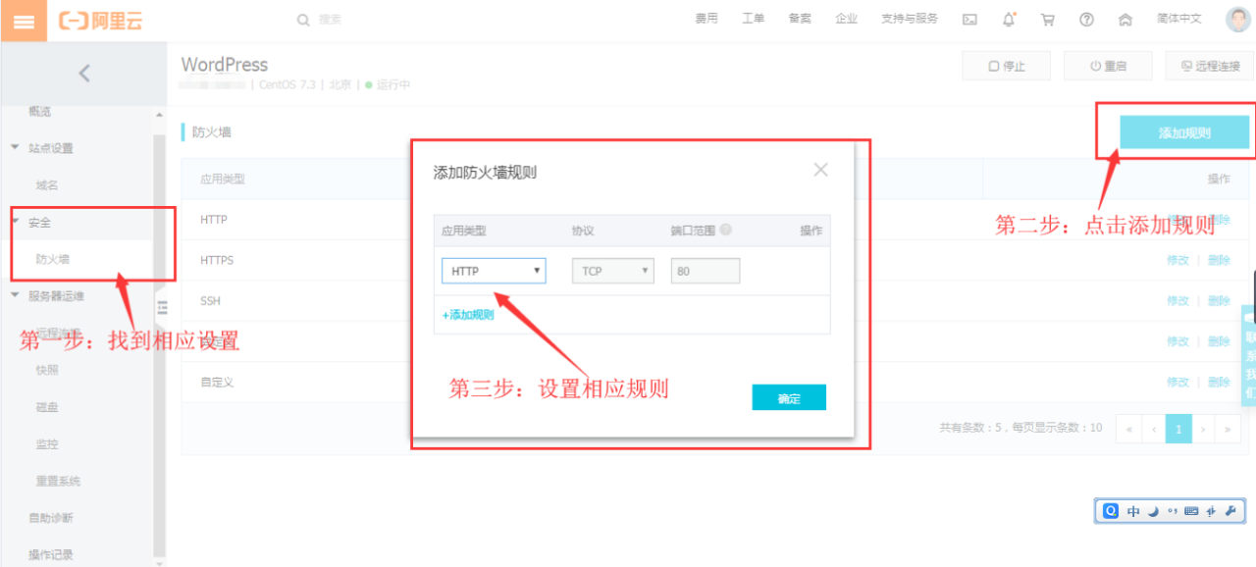This screenshot has height=567, width=1256.
Task: Click 删除 in the HTTPS row
Action: [x=1219, y=260]
